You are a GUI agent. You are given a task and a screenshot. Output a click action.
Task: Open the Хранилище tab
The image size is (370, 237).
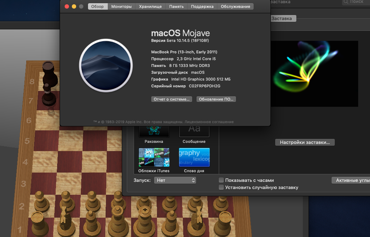point(150,6)
